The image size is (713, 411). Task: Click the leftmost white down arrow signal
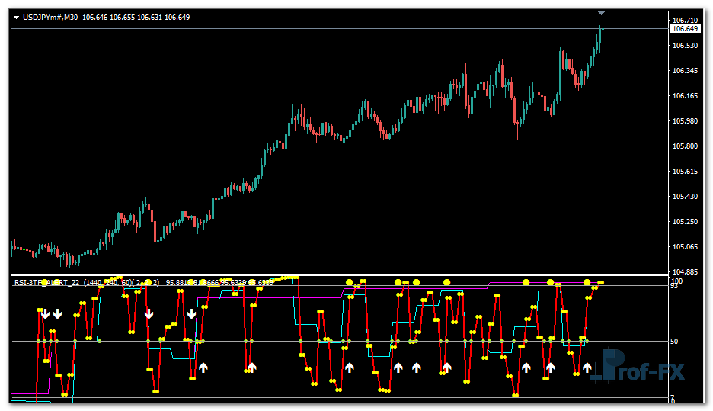[x=45, y=313]
